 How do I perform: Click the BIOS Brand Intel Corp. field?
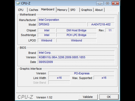[x=76, y=53]
